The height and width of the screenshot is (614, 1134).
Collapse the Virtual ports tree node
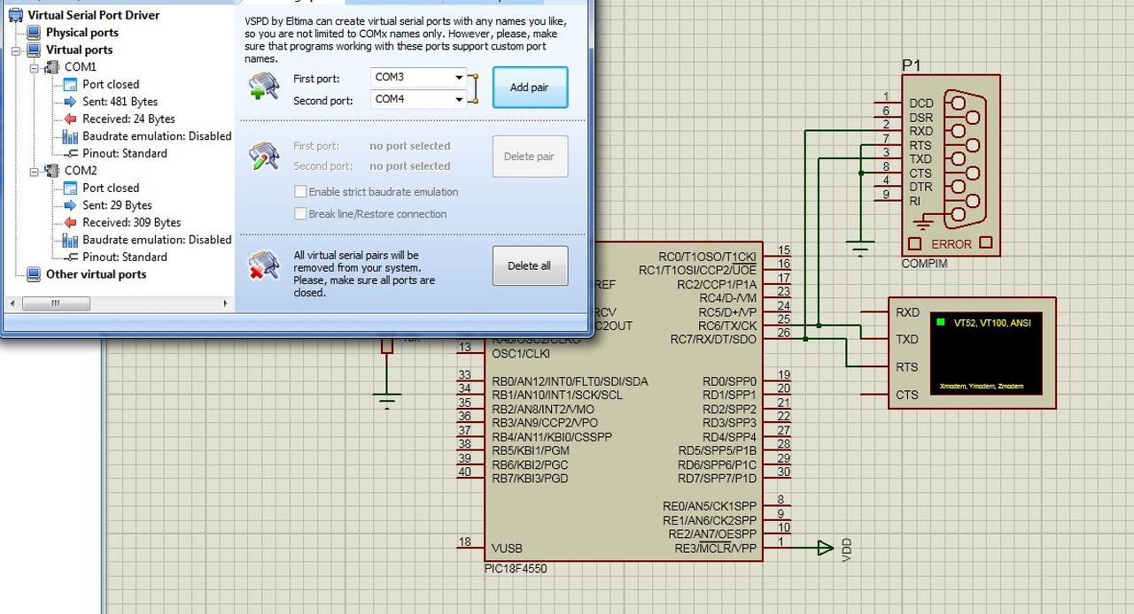click(x=15, y=50)
